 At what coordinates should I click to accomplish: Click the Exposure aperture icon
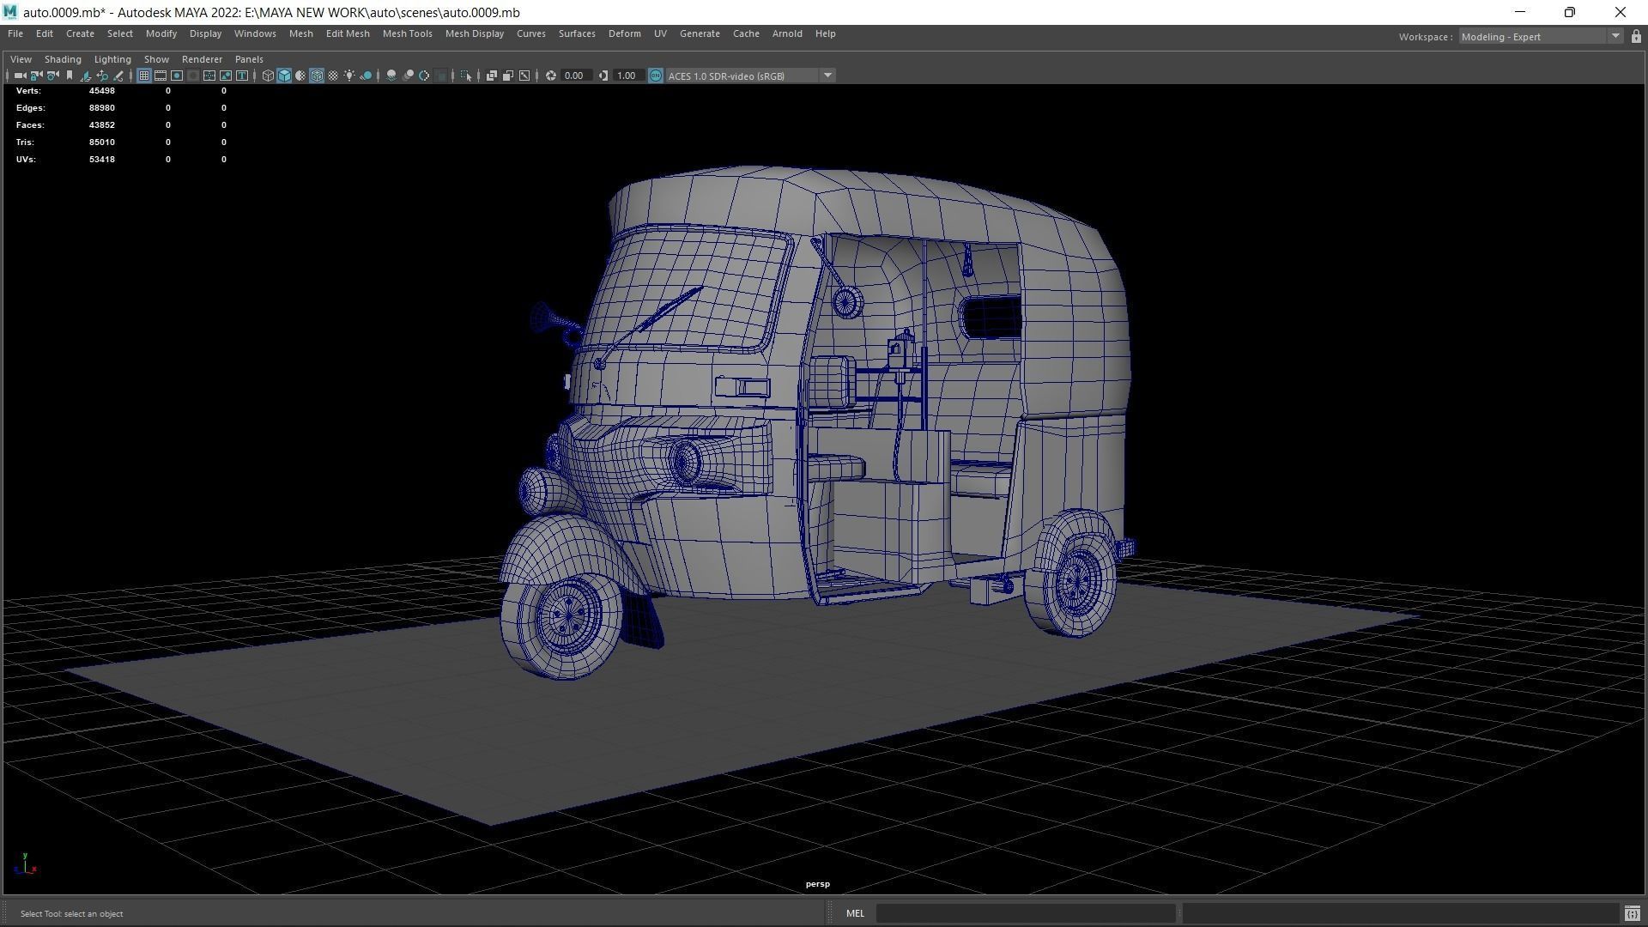551,76
